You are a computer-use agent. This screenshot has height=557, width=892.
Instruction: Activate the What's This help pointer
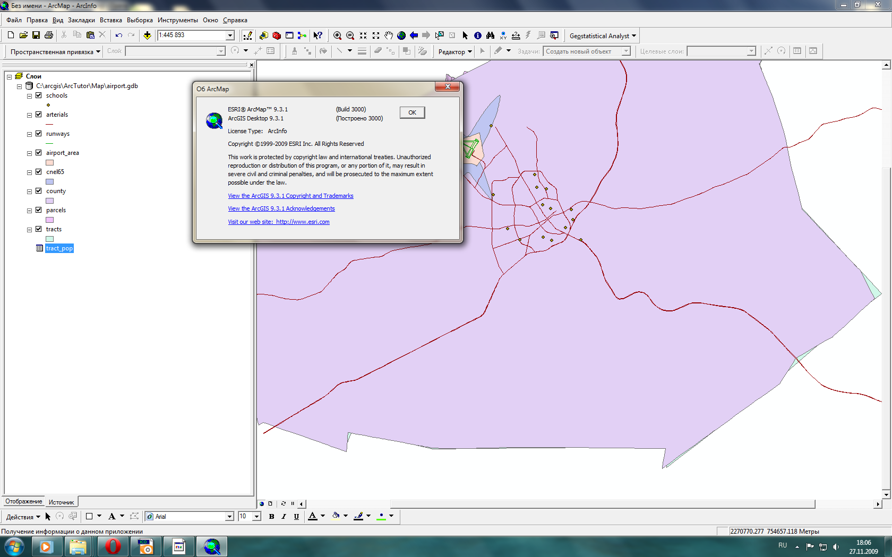pos(318,35)
